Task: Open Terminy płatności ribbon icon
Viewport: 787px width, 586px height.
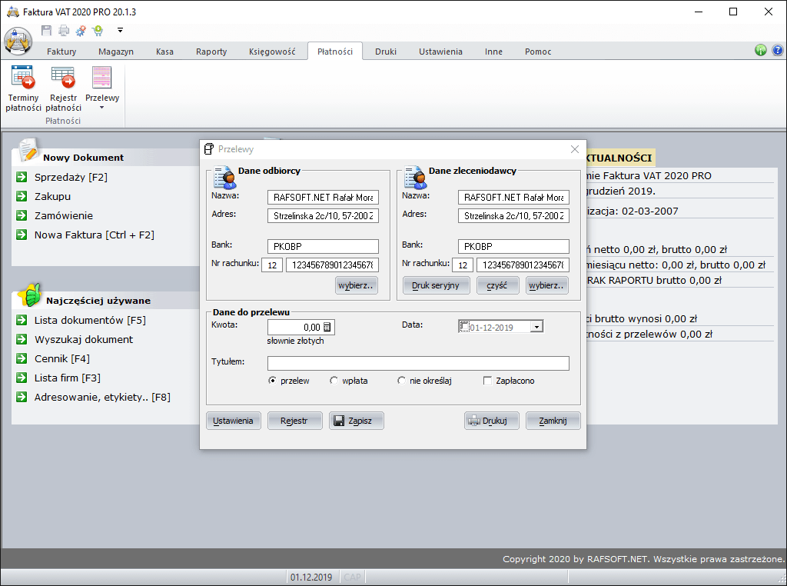Action: coord(23,88)
